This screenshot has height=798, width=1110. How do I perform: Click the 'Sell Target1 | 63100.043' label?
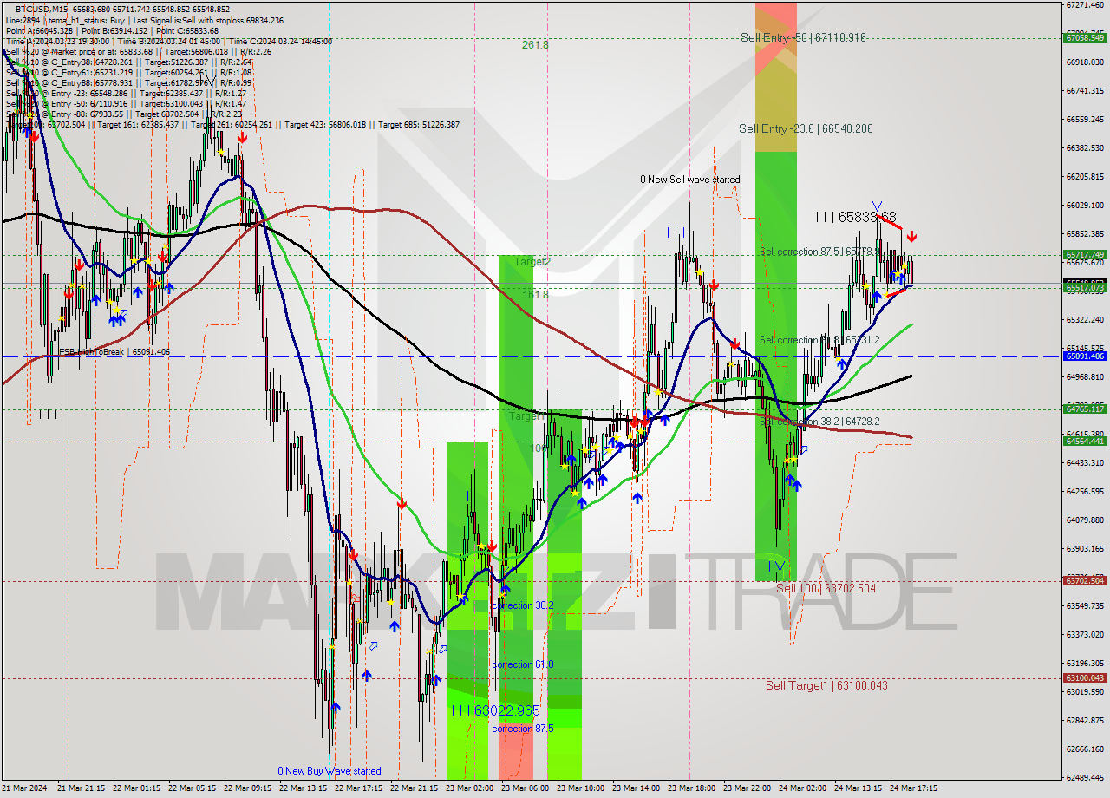[x=826, y=685]
